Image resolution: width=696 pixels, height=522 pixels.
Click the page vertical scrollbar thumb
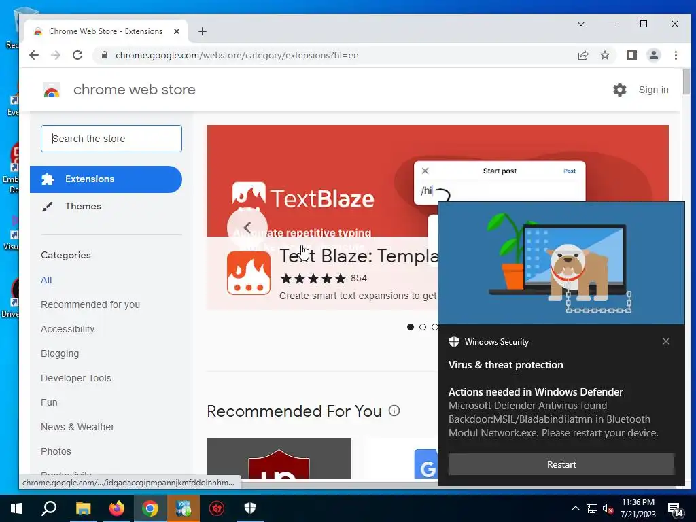pyautogui.click(x=686, y=82)
